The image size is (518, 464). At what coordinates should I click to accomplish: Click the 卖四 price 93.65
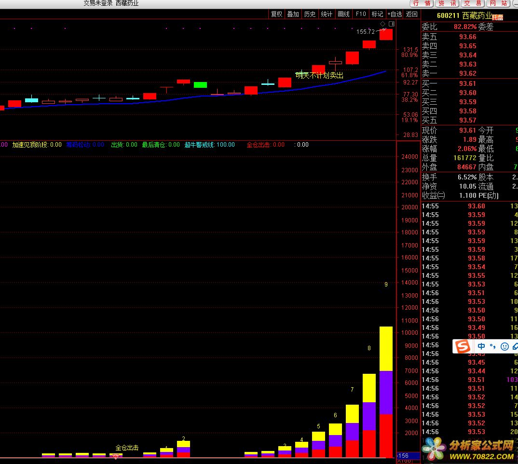tap(467, 46)
